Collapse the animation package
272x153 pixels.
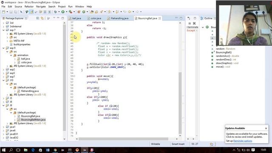click(x=11, y=55)
